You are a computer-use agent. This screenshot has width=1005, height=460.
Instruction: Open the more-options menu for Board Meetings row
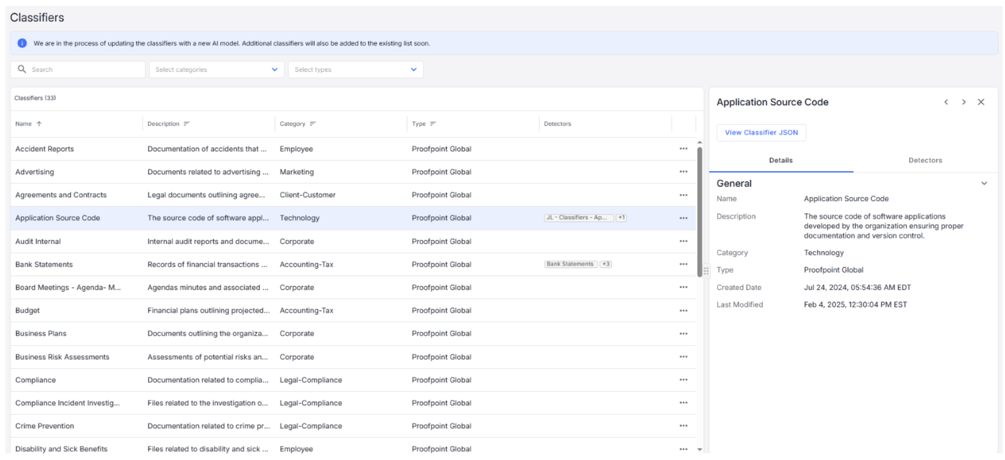(x=683, y=287)
